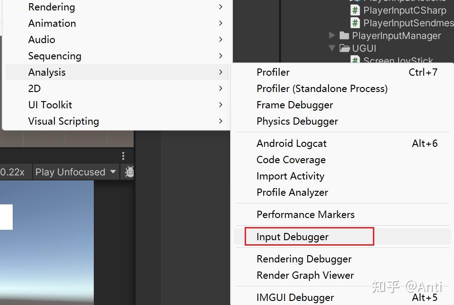Screen dimensions: 454x305
Task: Open the Frame Debugger
Action: tap(295, 105)
